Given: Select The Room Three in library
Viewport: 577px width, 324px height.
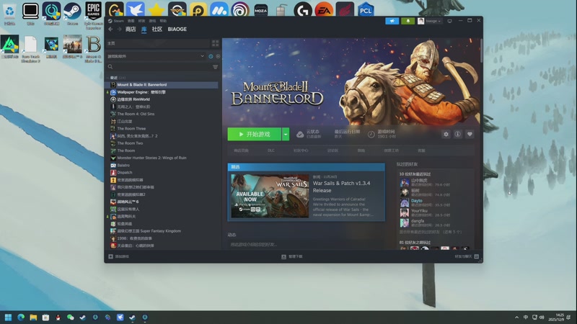Looking at the screenshot, I should [x=162, y=129].
